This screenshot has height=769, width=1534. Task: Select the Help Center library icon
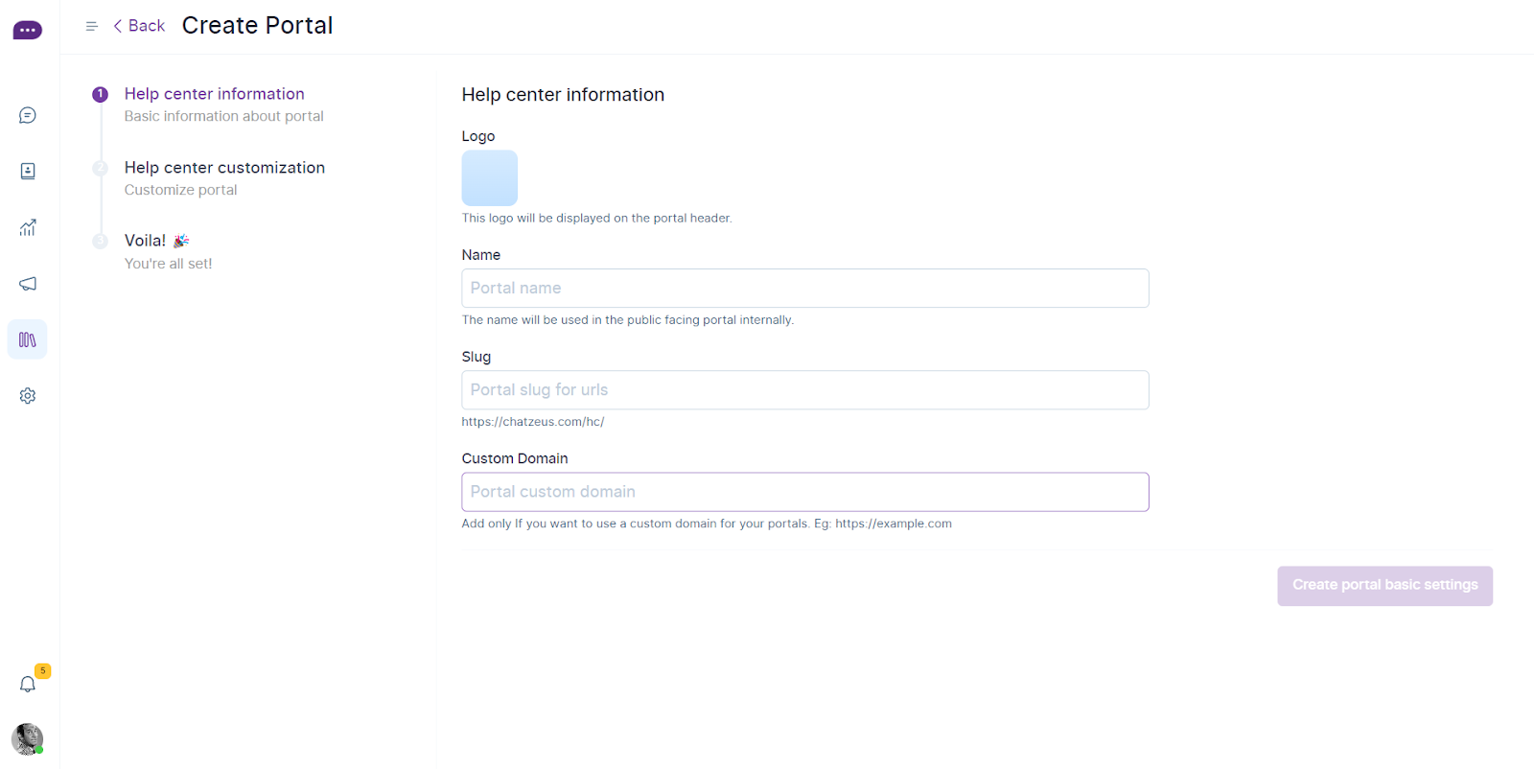pyautogui.click(x=28, y=339)
